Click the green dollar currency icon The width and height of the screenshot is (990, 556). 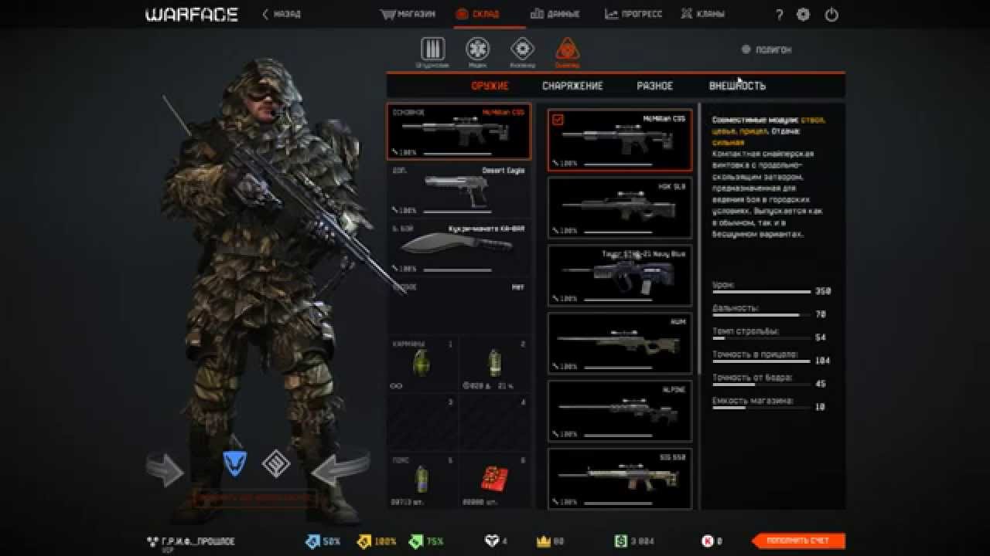[x=621, y=541]
